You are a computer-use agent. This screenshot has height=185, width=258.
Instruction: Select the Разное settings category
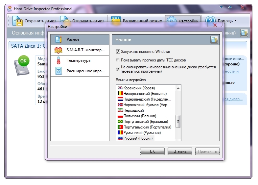[80, 40]
